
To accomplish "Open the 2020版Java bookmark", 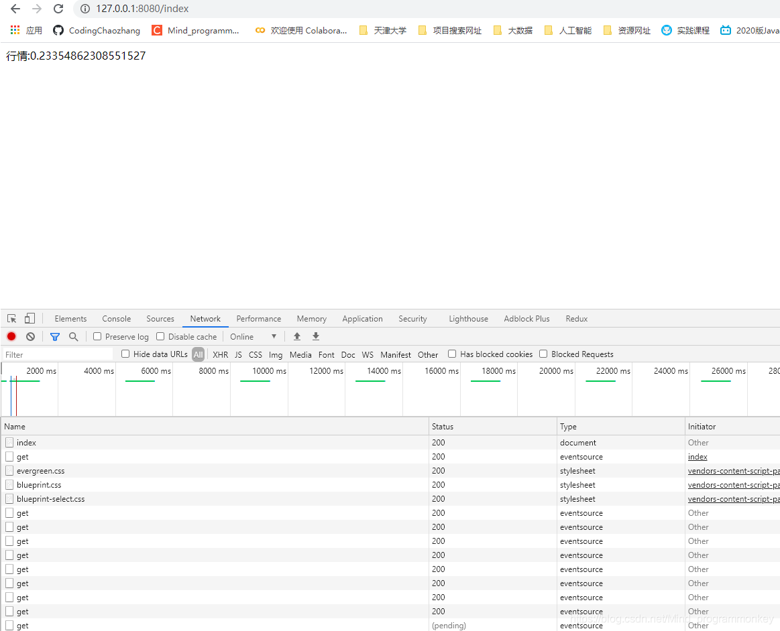I will tap(750, 30).
